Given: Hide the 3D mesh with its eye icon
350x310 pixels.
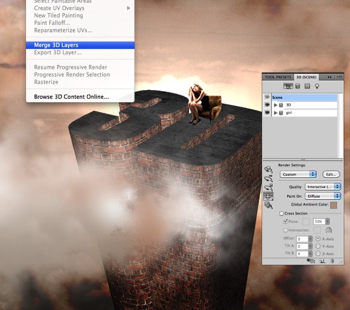Looking at the screenshot, I should tap(267, 105).
